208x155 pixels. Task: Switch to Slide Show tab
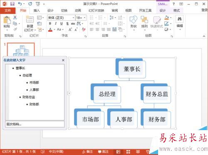point(97,10)
